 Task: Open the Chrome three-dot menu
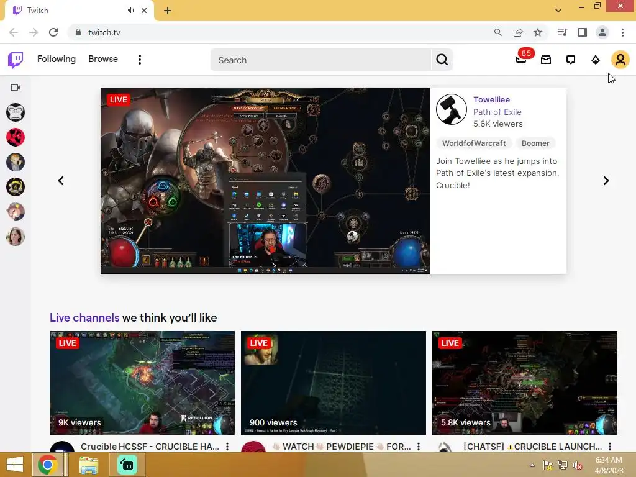[622, 32]
